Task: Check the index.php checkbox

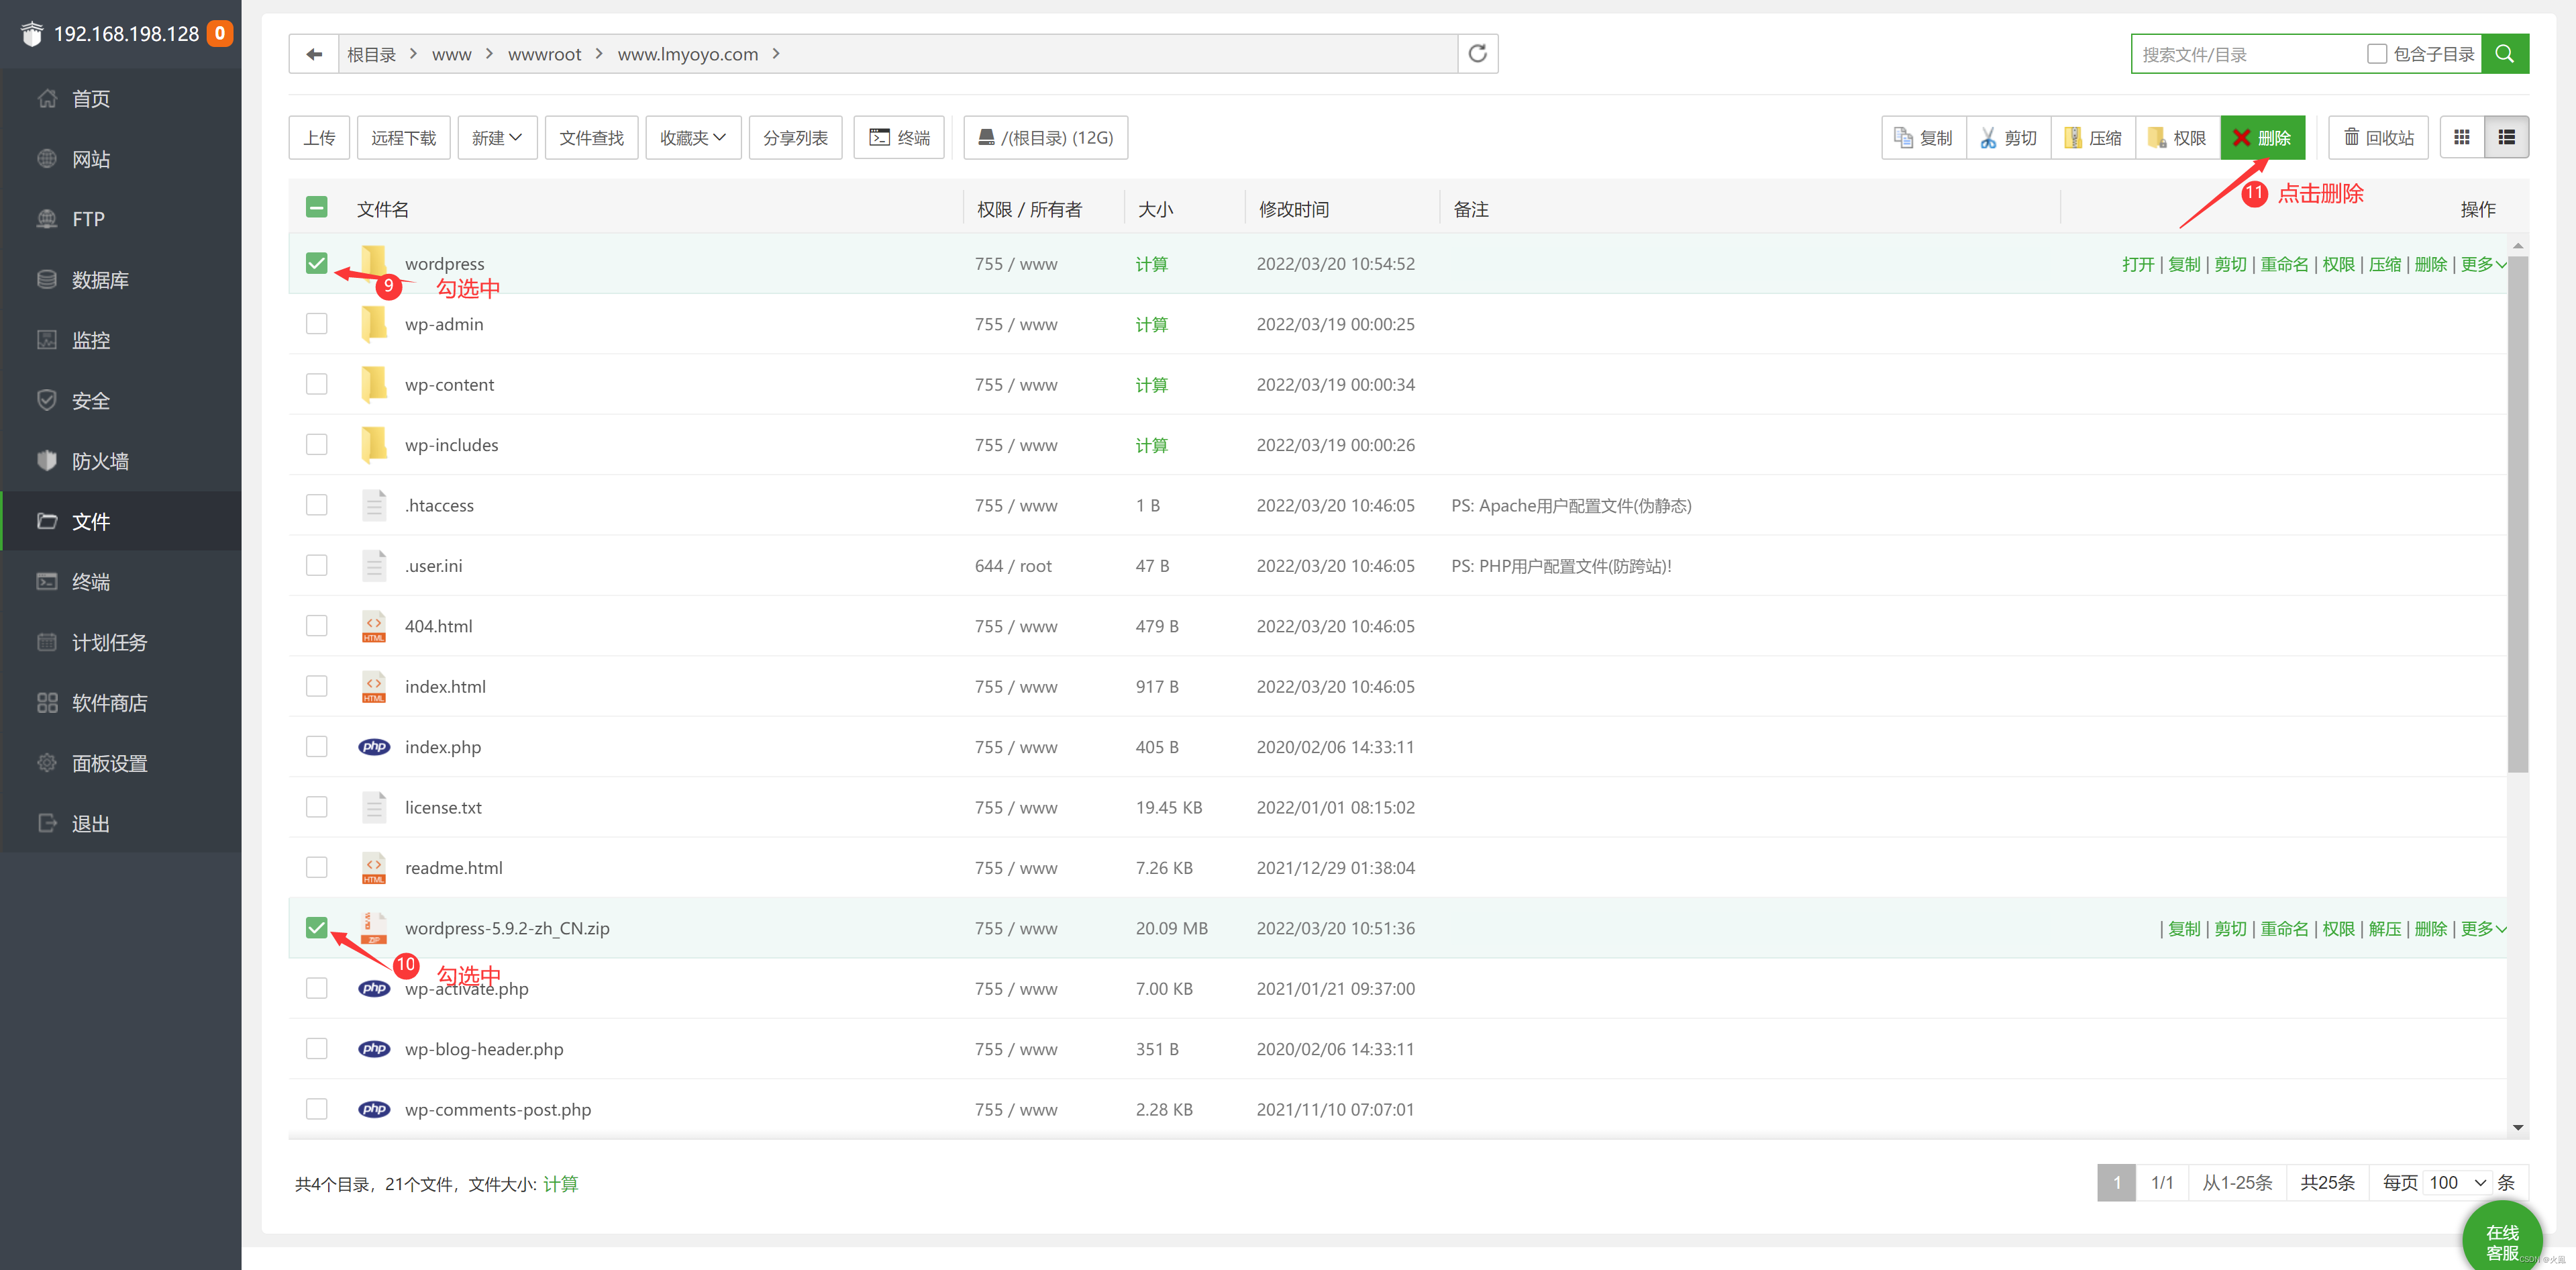Action: pyautogui.click(x=316, y=747)
